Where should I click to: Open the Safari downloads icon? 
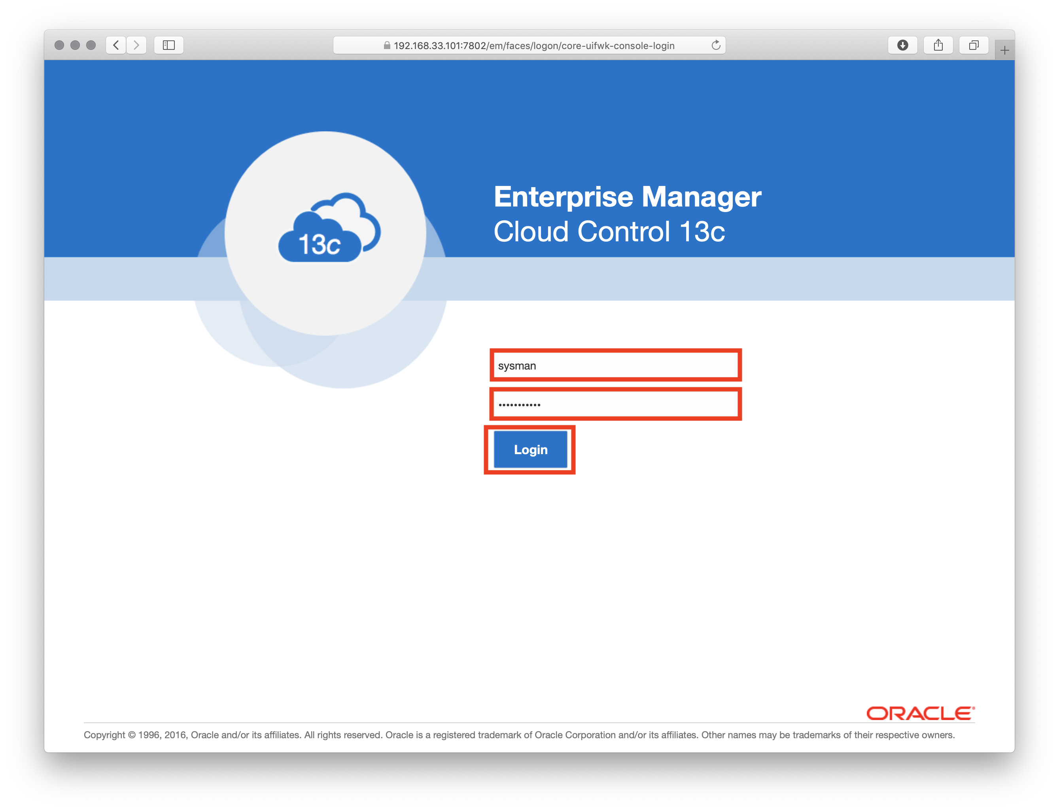point(902,45)
